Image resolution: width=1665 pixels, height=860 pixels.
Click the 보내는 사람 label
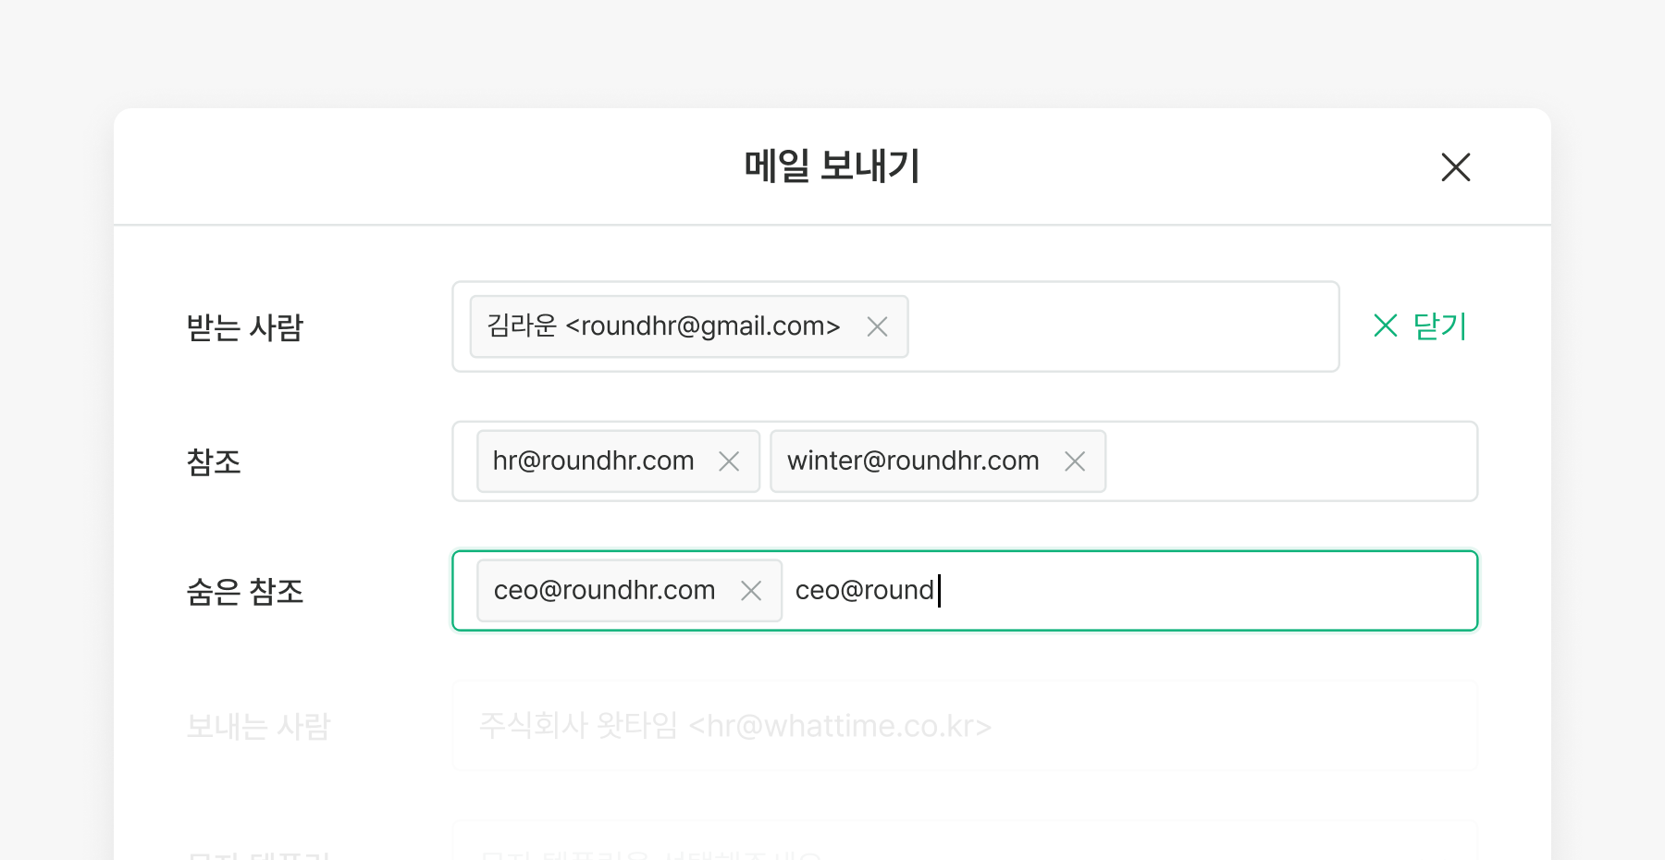pyautogui.click(x=258, y=726)
